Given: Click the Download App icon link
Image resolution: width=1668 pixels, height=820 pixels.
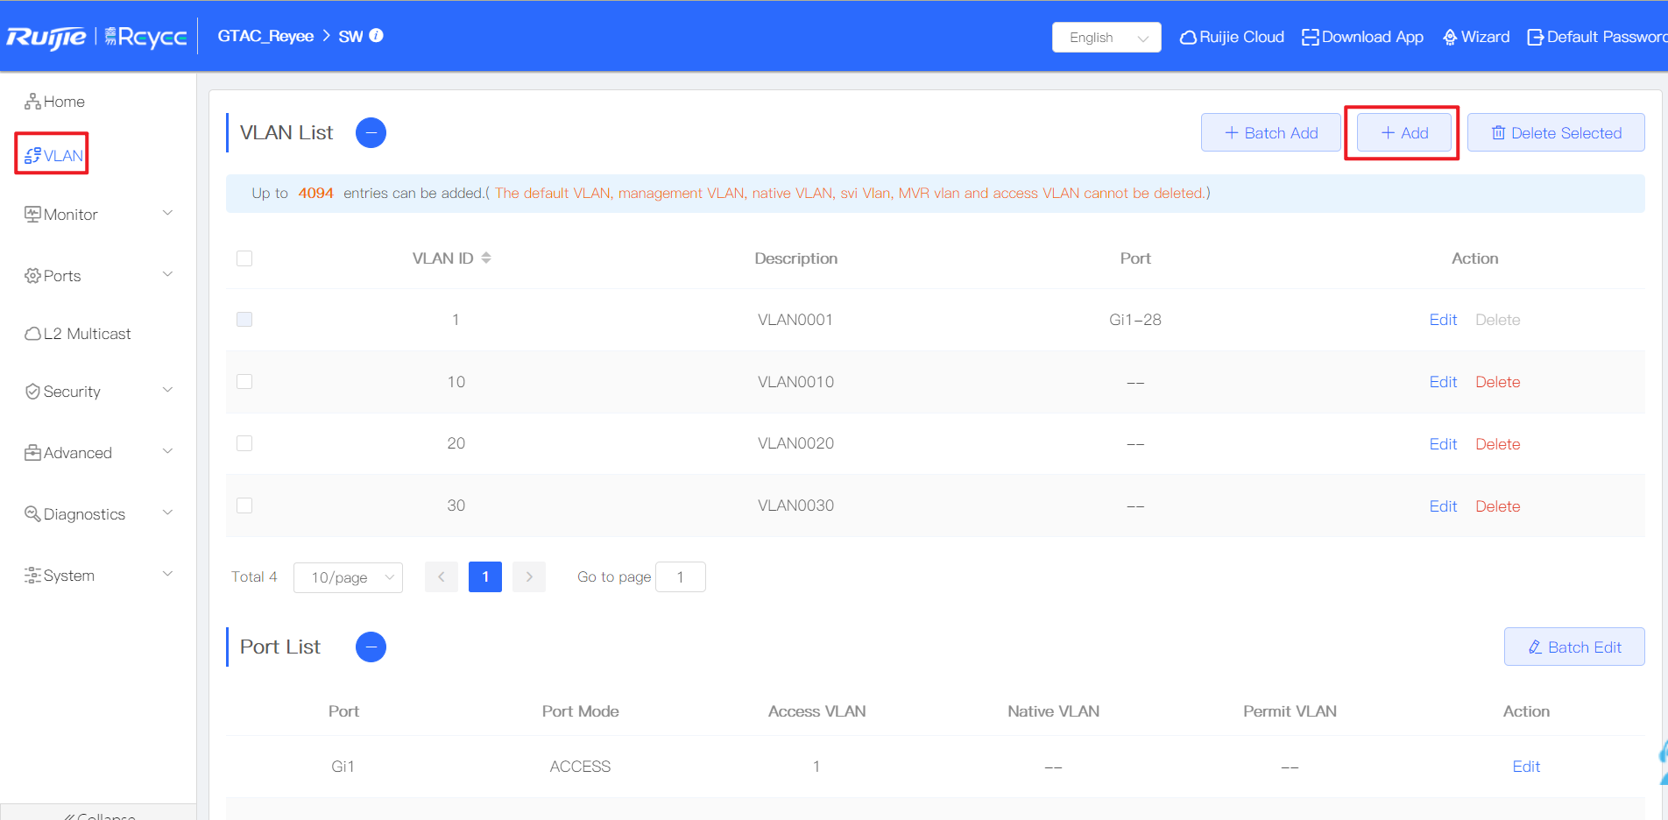Looking at the screenshot, I should point(1362,37).
